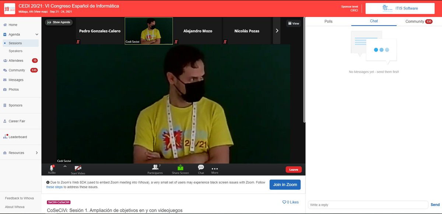Image resolution: width=442 pixels, height=214 pixels.
Task: Open the Home sidebar item
Action: point(13,25)
